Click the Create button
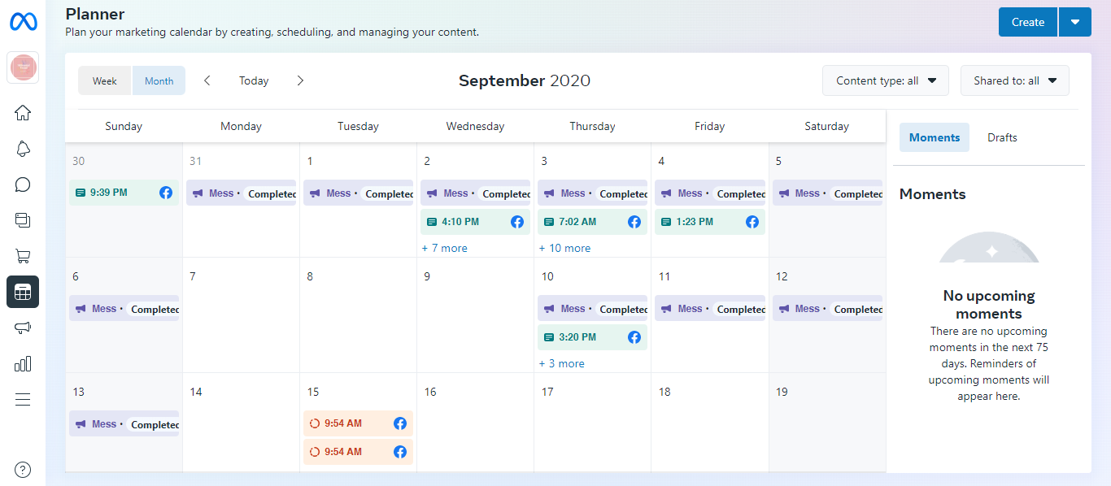The height and width of the screenshot is (486, 1111). [1027, 22]
